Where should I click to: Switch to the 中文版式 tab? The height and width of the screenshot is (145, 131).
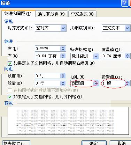point(82,14)
